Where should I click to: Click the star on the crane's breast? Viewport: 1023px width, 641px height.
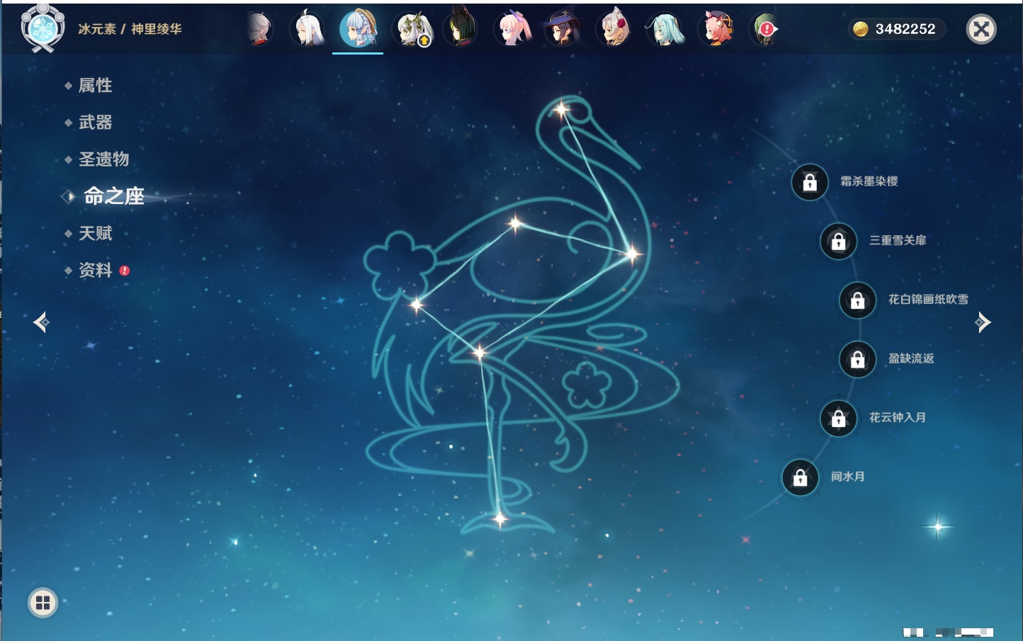click(632, 254)
